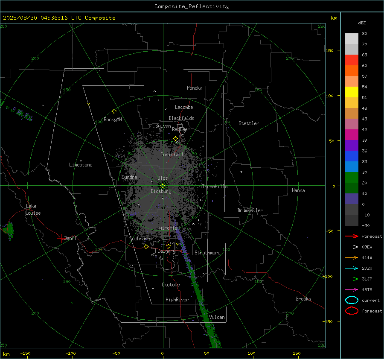Click the dark orange 57-60 dBZ band

pos(352,71)
